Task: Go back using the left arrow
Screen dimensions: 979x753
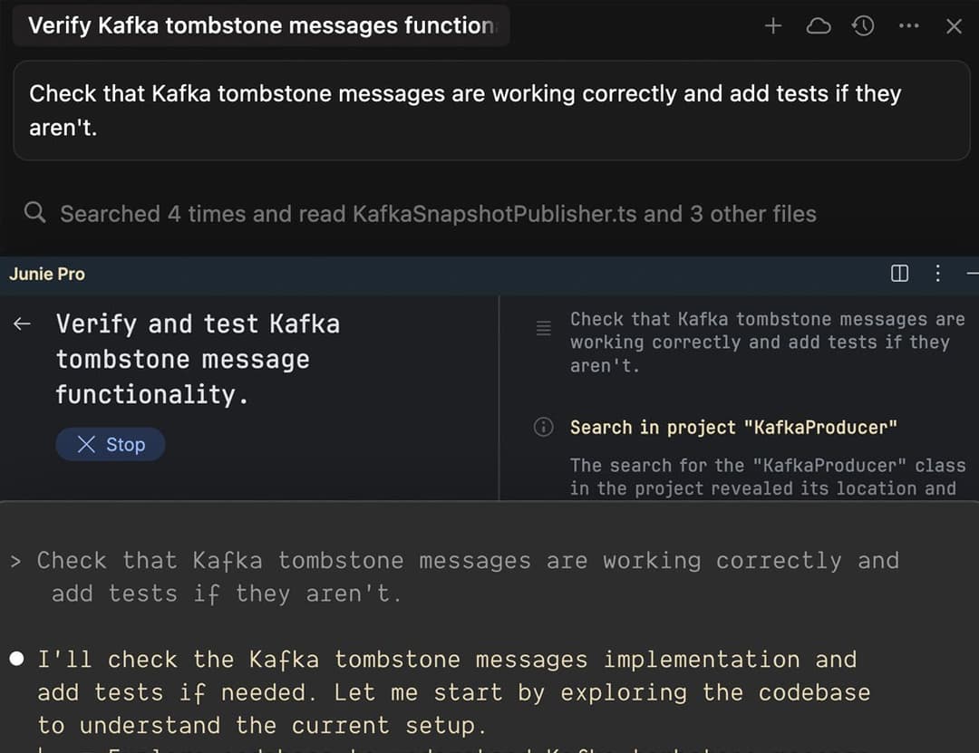Action: tap(23, 323)
